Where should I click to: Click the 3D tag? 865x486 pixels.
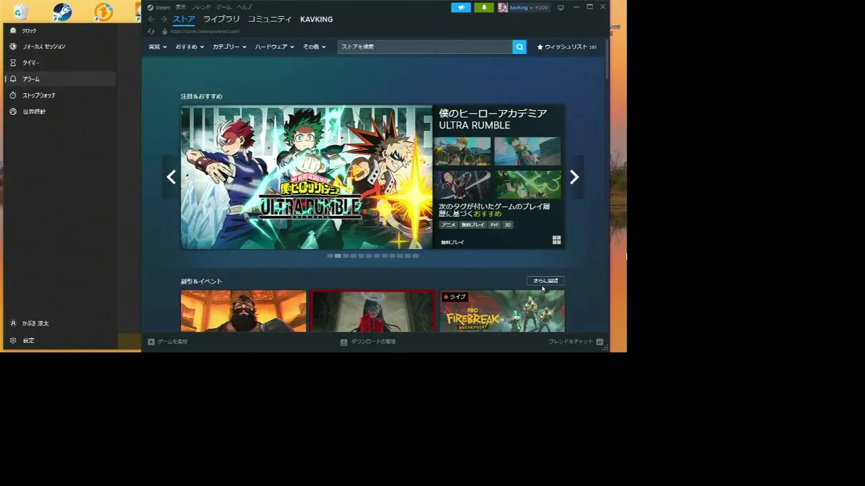508,225
